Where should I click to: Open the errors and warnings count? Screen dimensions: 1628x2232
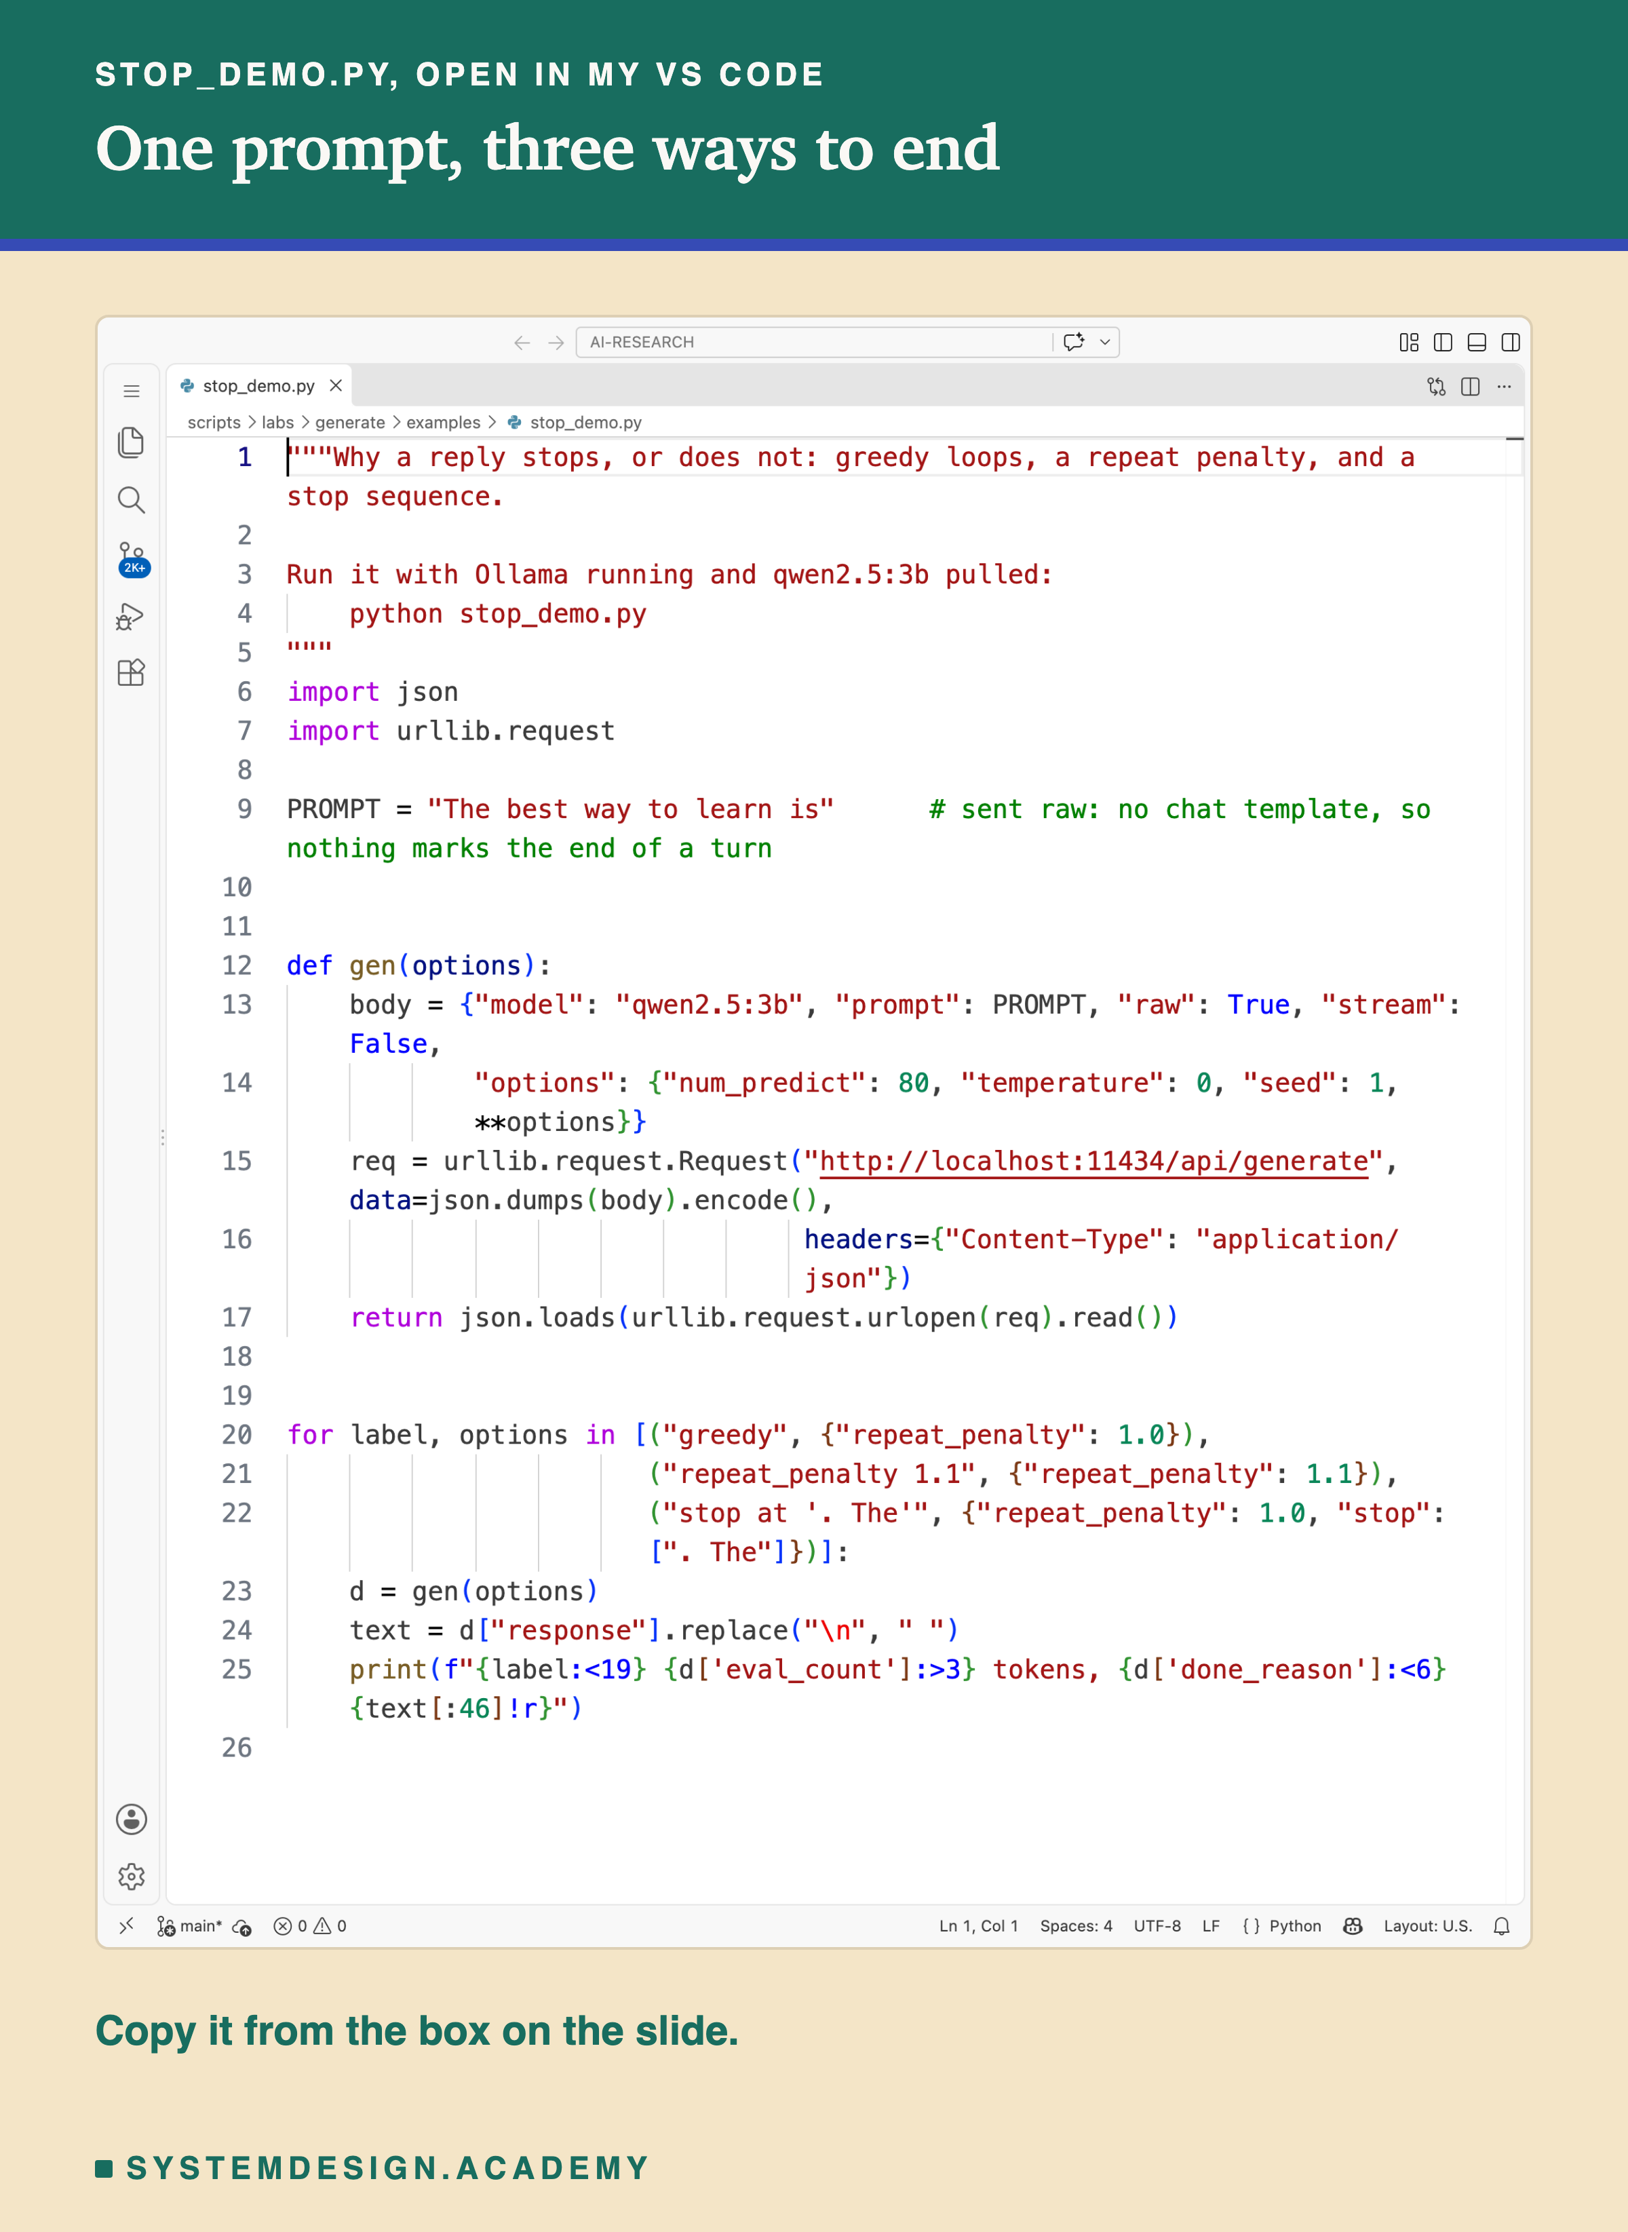click(x=309, y=1925)
